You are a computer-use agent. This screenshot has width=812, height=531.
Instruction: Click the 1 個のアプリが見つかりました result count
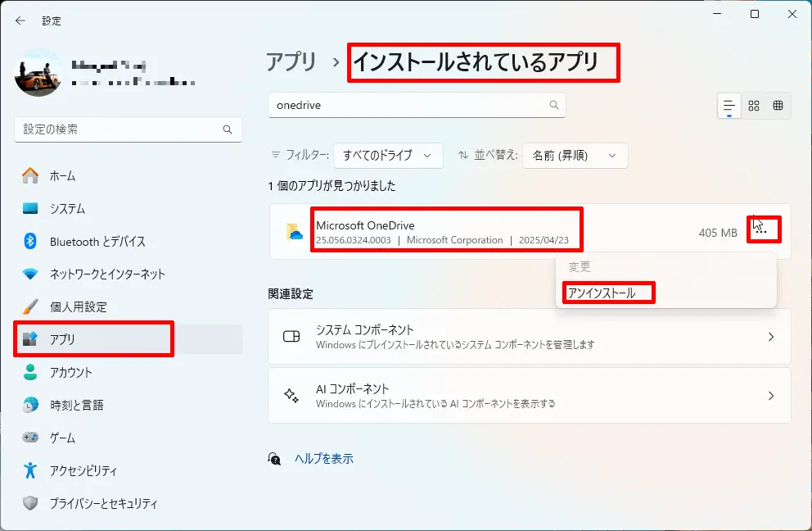click(332, 186)
